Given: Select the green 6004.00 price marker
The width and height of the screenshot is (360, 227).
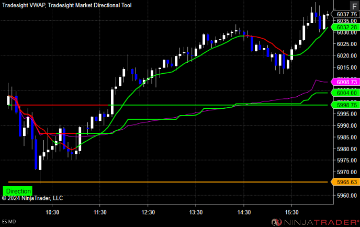Looking at the screenshot, I should click(345, 93).
